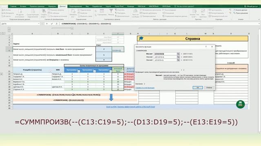Click Изменить связи in ribbon
This screenshot has width=261, height=146.
point(85,16)
